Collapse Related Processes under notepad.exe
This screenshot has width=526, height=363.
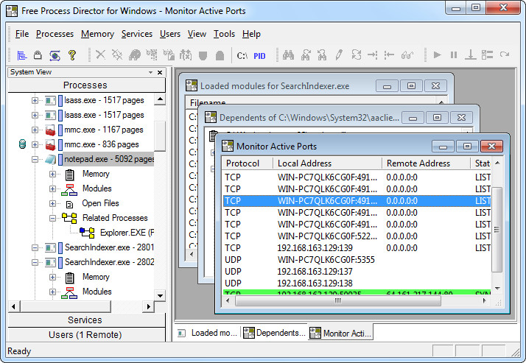coord(52,218)
